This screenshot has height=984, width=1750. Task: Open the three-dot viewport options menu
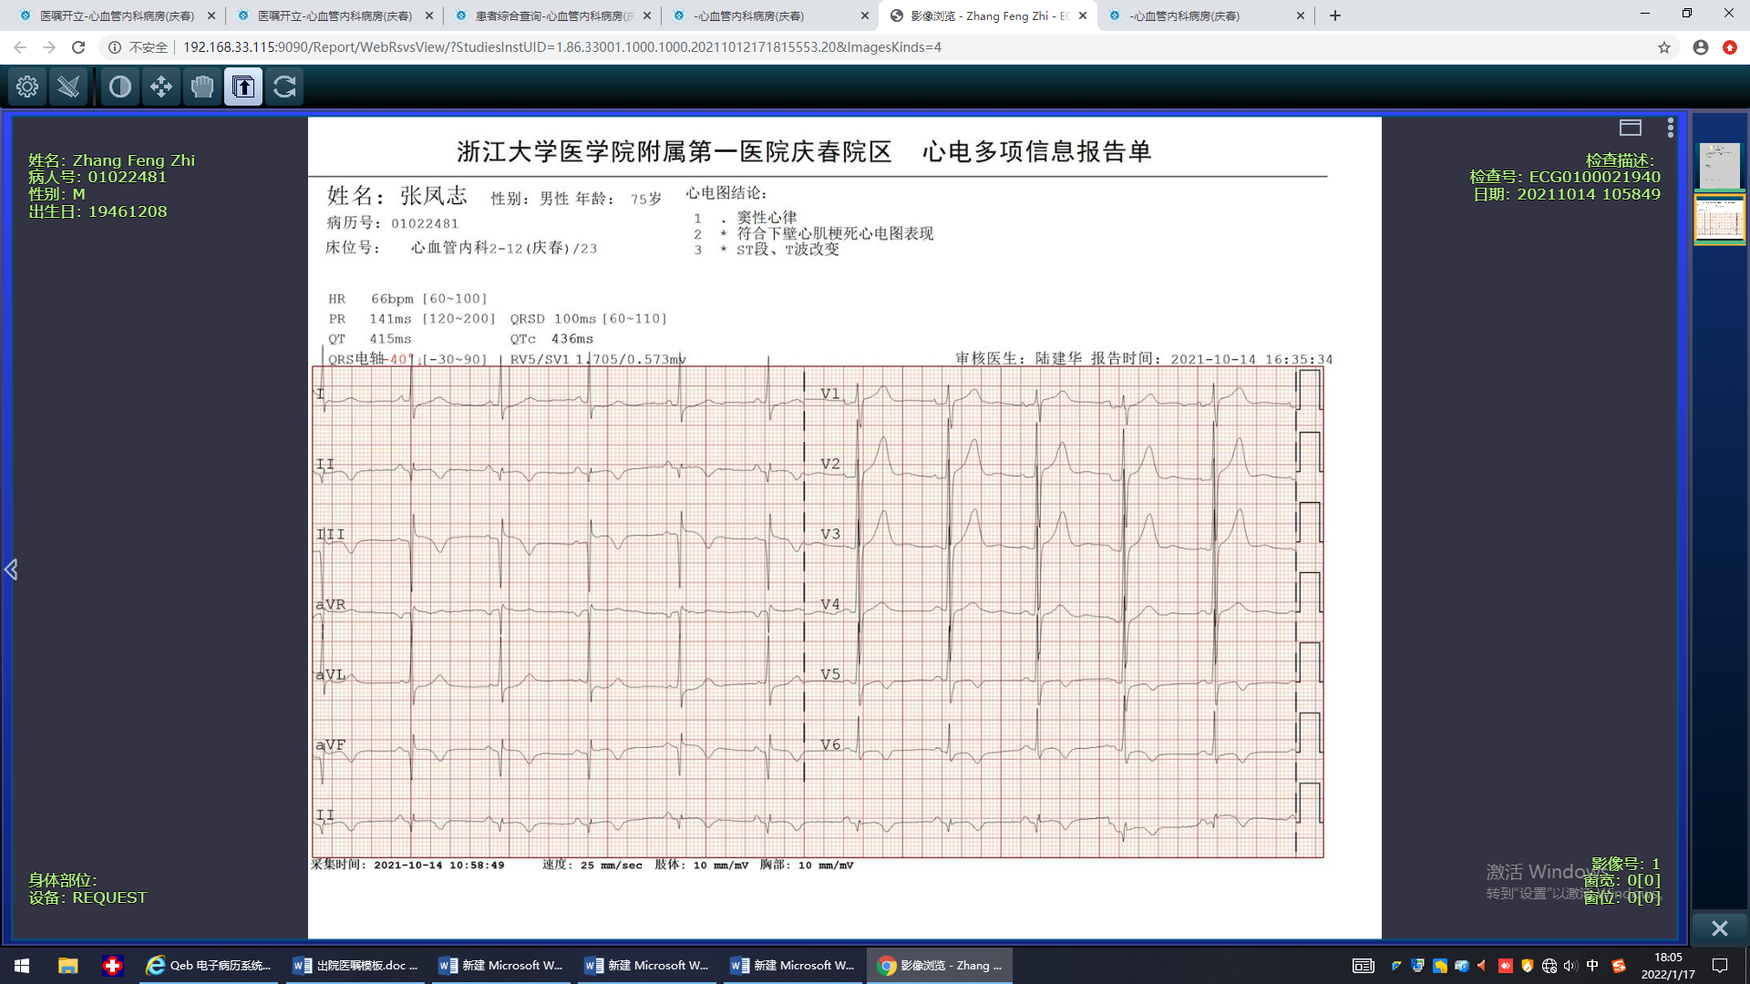tap(1670, 128)
